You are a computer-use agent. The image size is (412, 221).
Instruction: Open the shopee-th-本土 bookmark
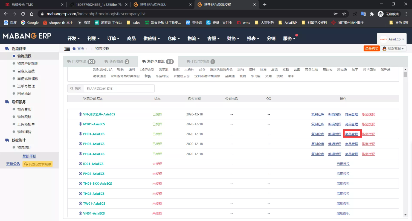pos(58,23)
